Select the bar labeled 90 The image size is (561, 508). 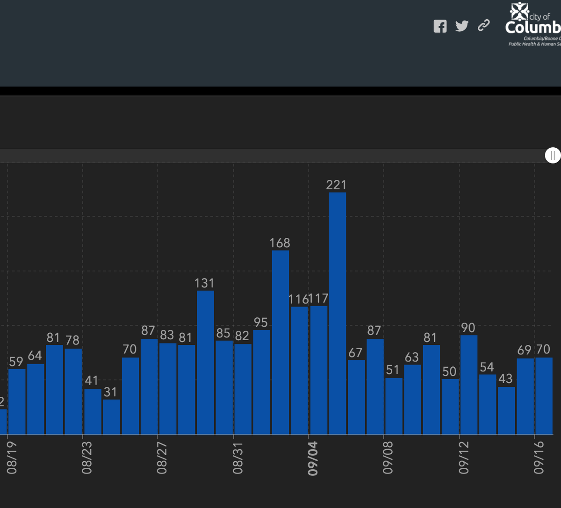[469, 385]
